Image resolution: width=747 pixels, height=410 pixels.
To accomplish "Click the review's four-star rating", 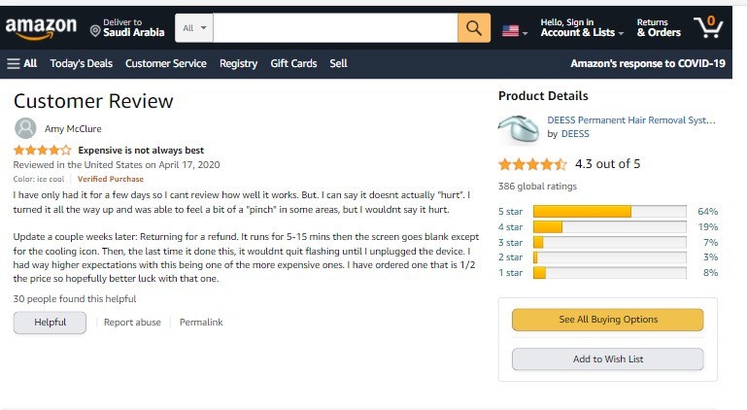I will click(x=42, y=151).
